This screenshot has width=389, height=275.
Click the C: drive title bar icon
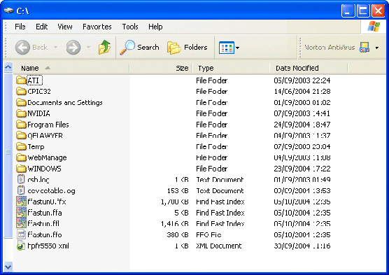8,10
